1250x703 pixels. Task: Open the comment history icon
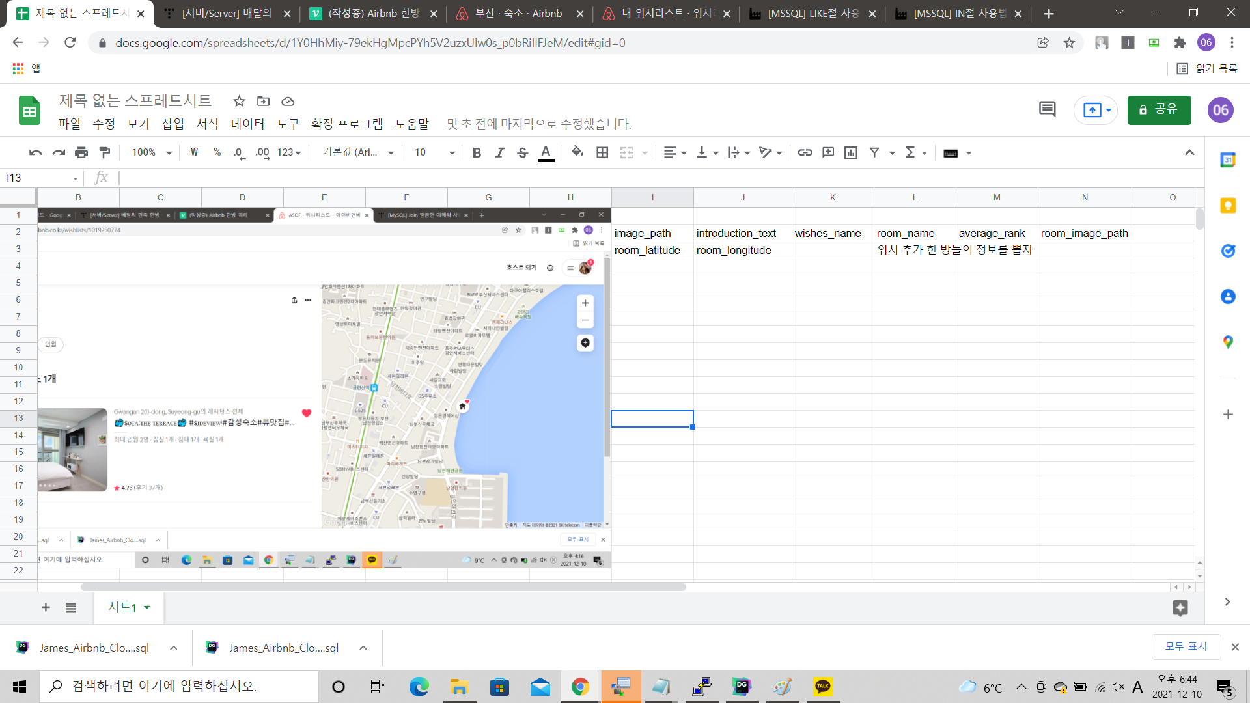[1047, 109]
